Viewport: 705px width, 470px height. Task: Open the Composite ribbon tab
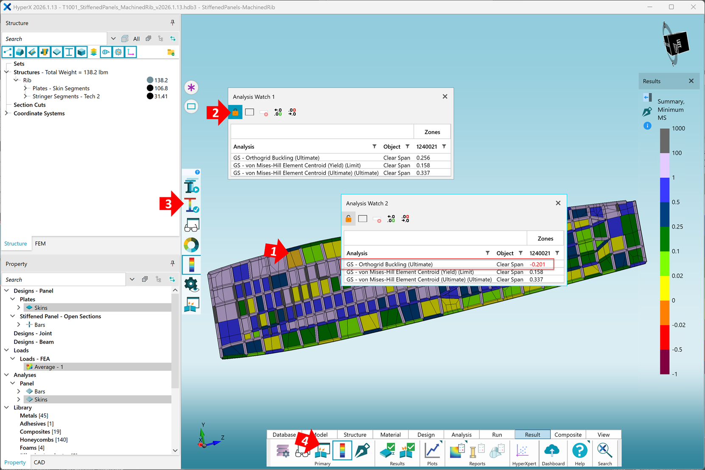[x=568, y=434]
